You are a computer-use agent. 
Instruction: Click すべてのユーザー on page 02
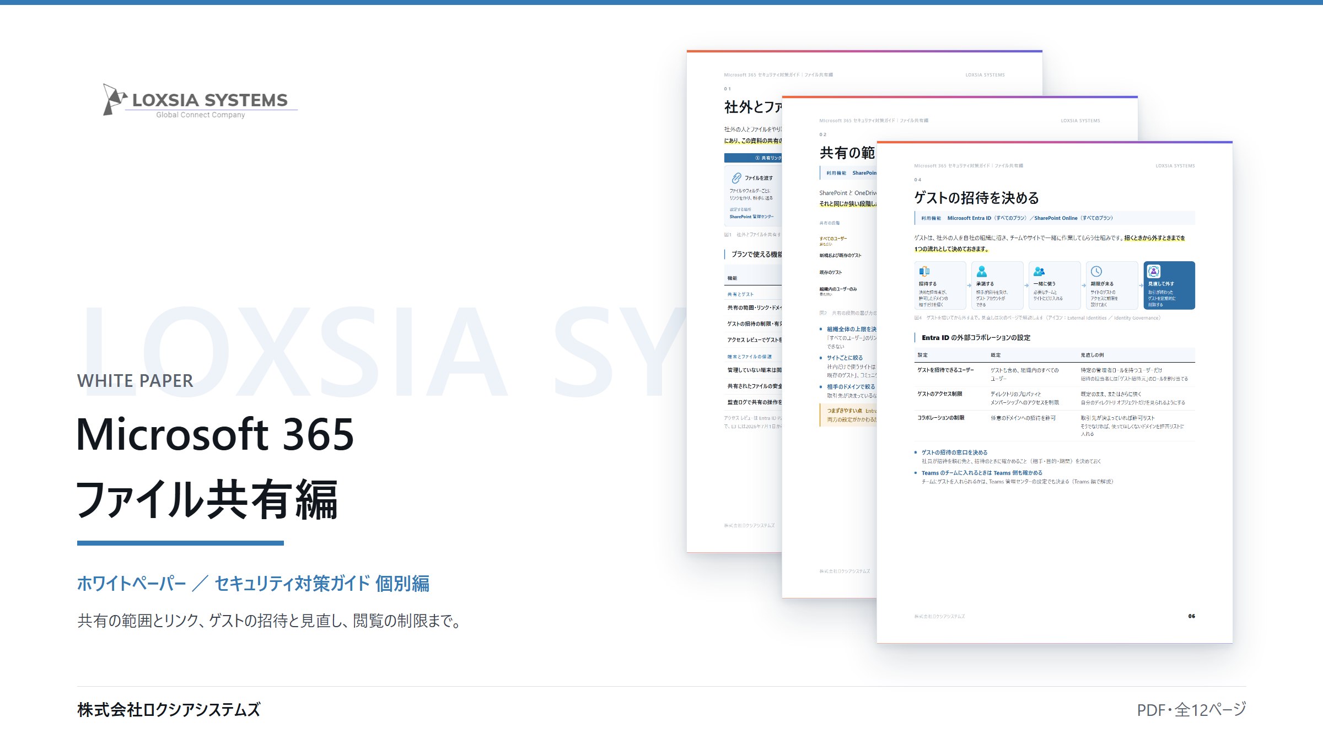(x=833, y=239)
